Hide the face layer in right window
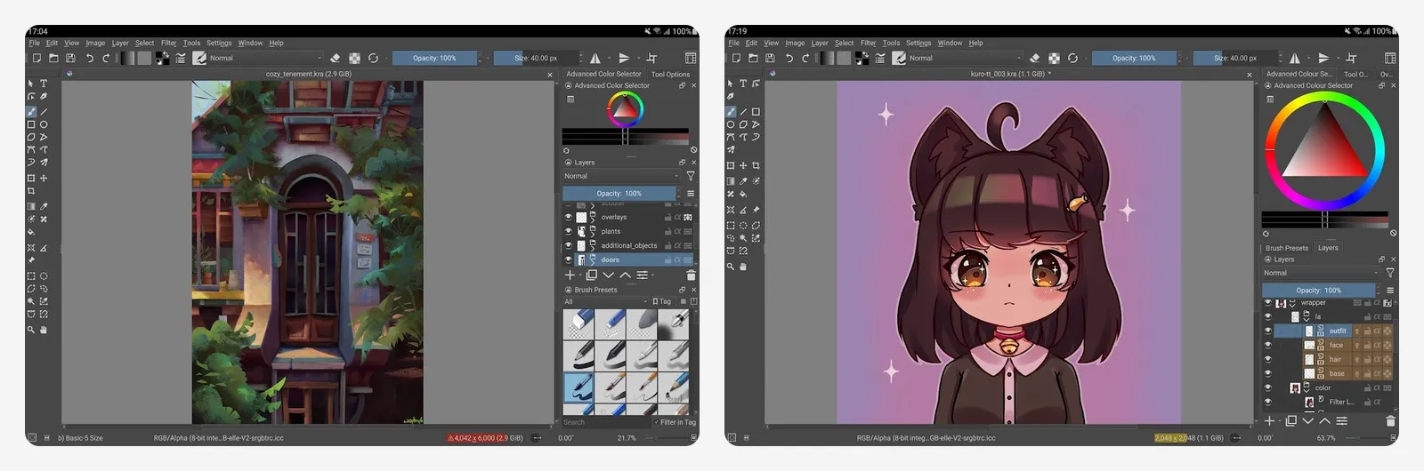The image size is (1424, 471). [x=1268, y=345]
